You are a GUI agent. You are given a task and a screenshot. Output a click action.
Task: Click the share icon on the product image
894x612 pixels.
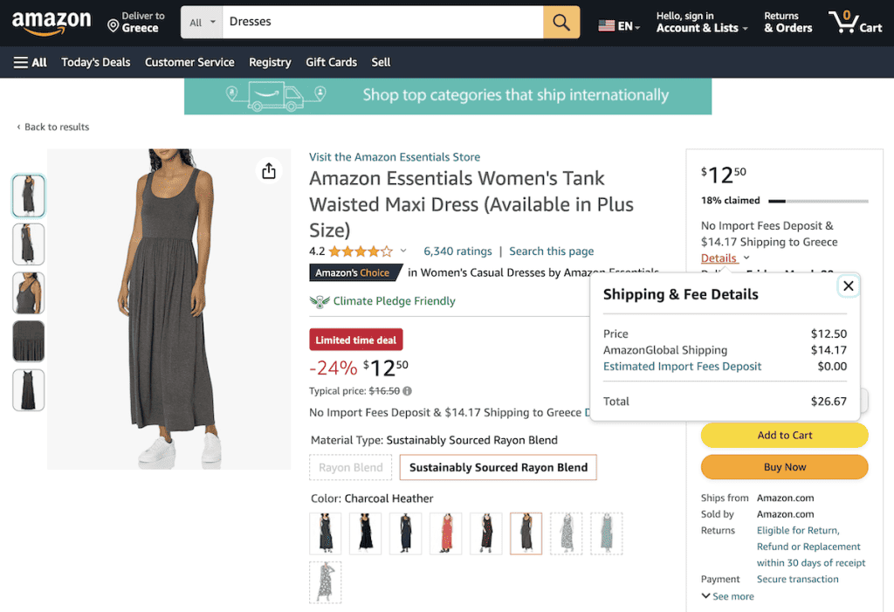click(268, 171)
